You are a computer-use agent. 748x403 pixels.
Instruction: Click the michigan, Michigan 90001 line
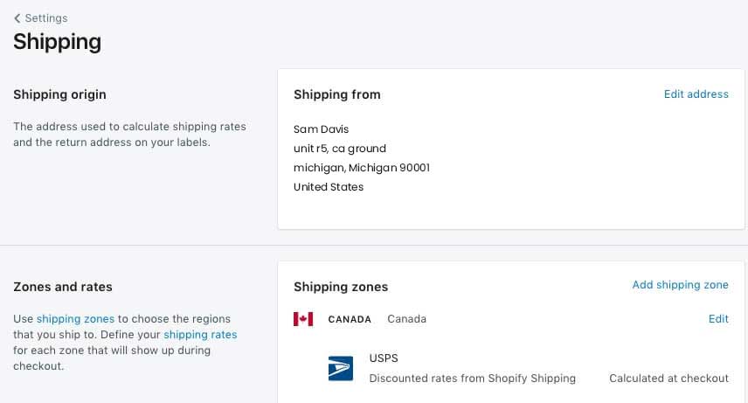361,168
